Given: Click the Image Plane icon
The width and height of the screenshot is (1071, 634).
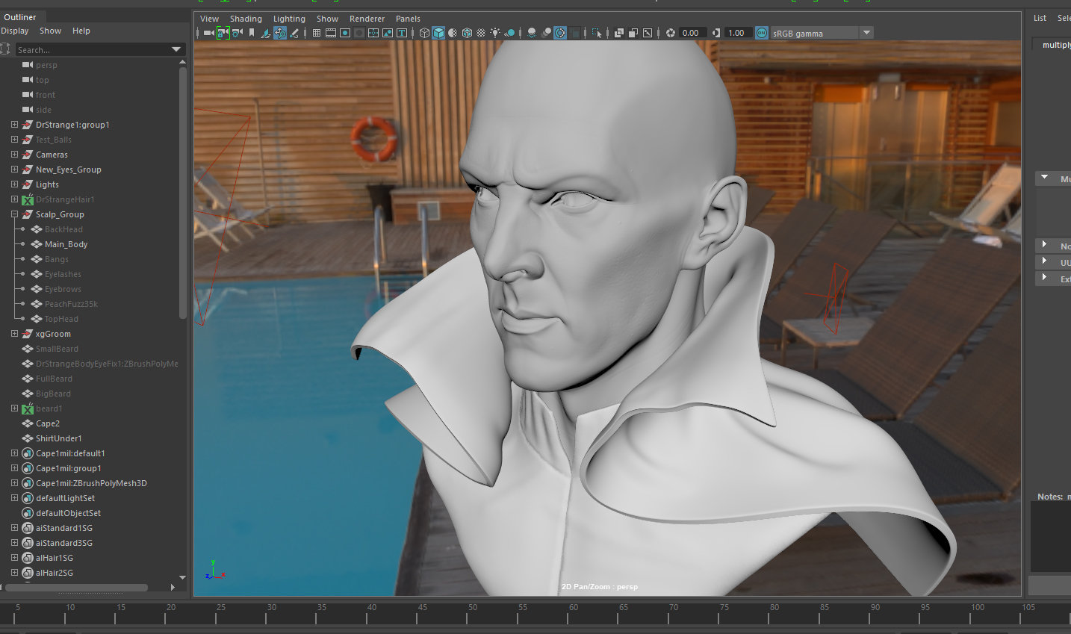Looking at the screenshot, I should (265, 33).
